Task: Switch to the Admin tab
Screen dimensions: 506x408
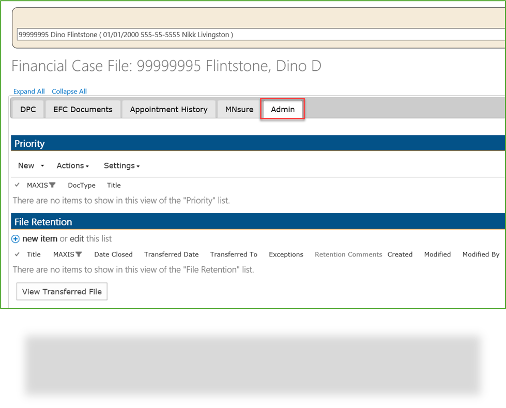Action: pyautogui.click(x=282, y=109)
